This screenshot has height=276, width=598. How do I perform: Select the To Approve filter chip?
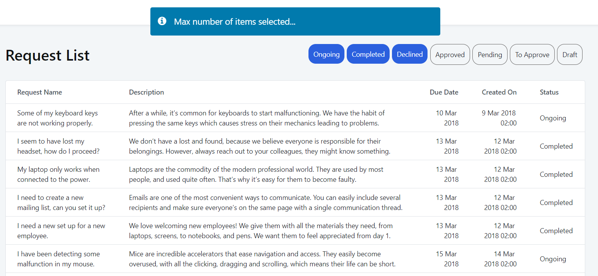pos(532,55)
